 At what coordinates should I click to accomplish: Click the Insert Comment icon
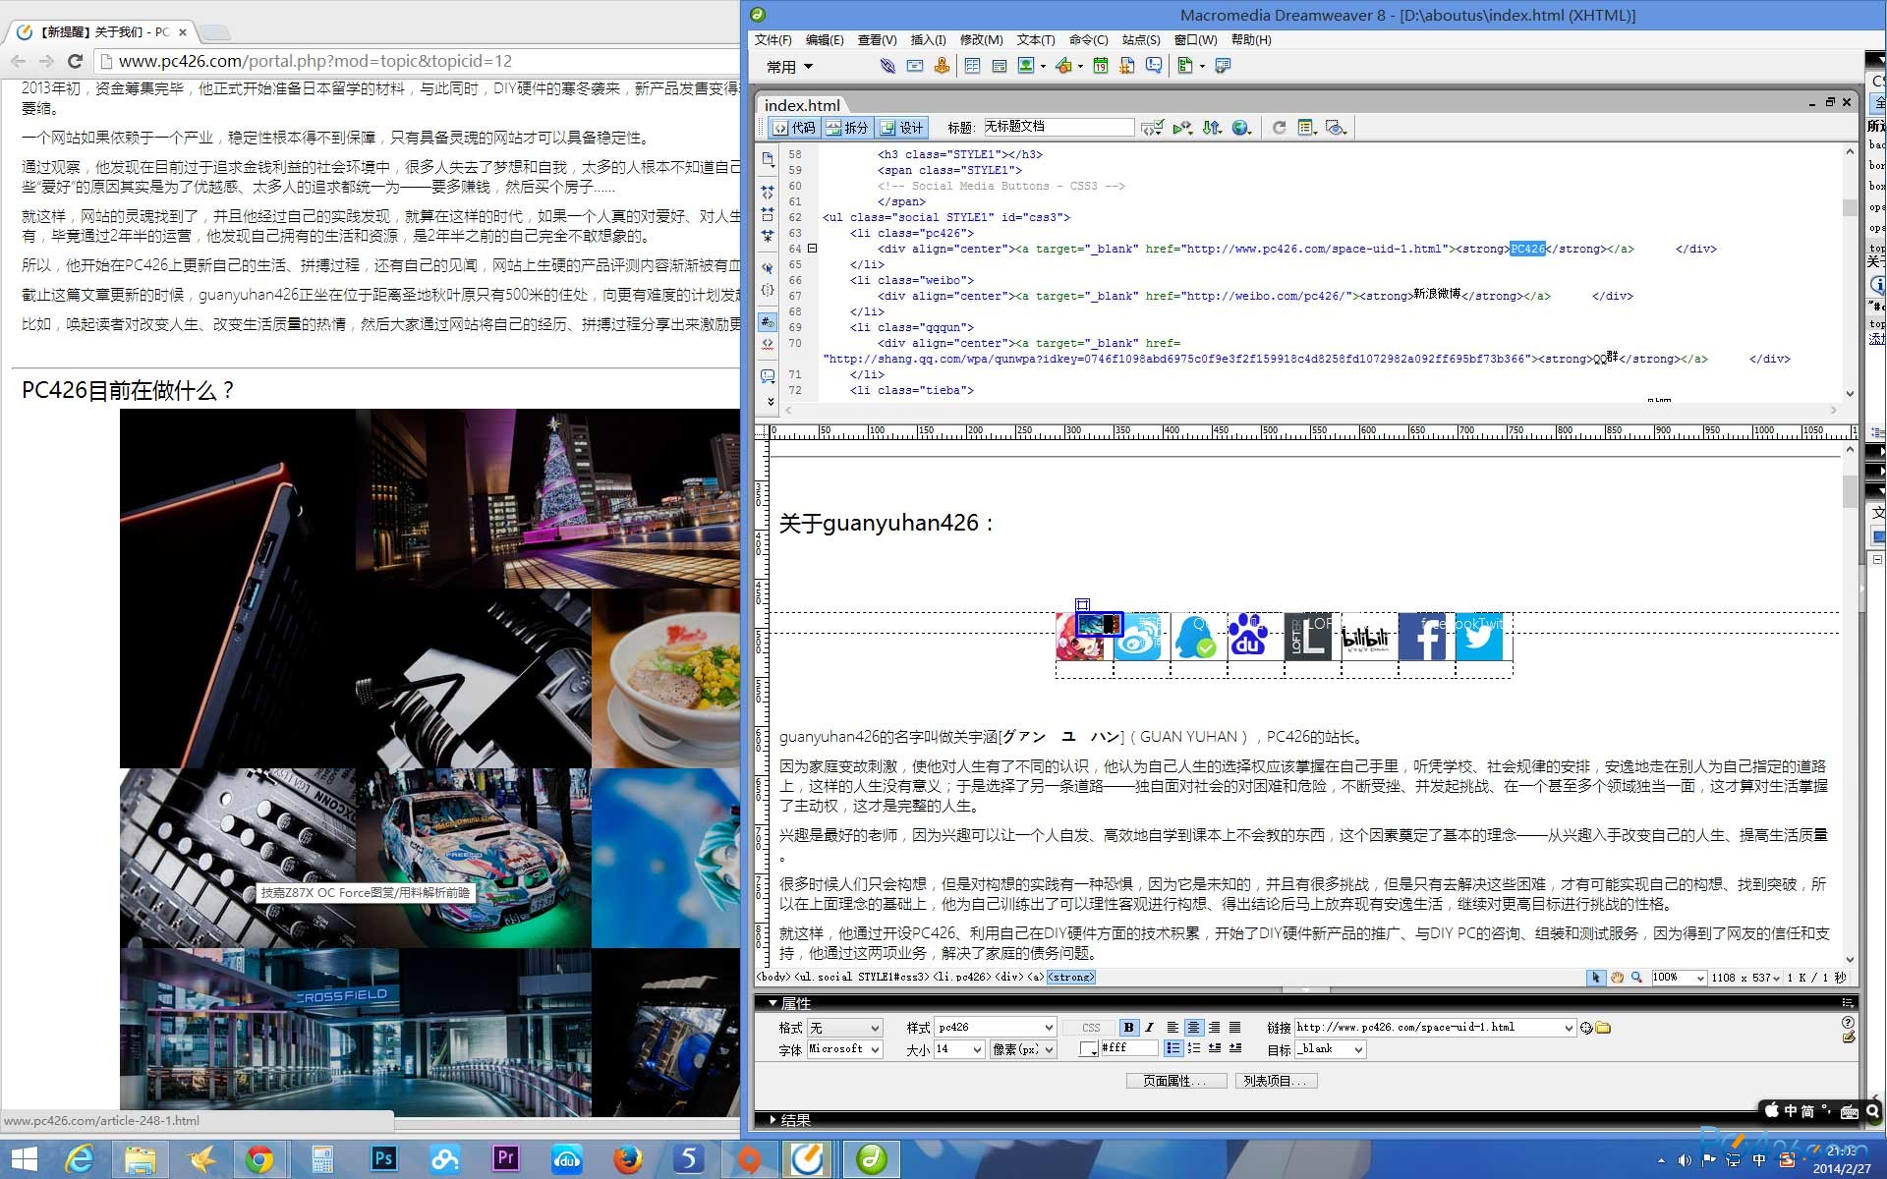coord(1154,66)
